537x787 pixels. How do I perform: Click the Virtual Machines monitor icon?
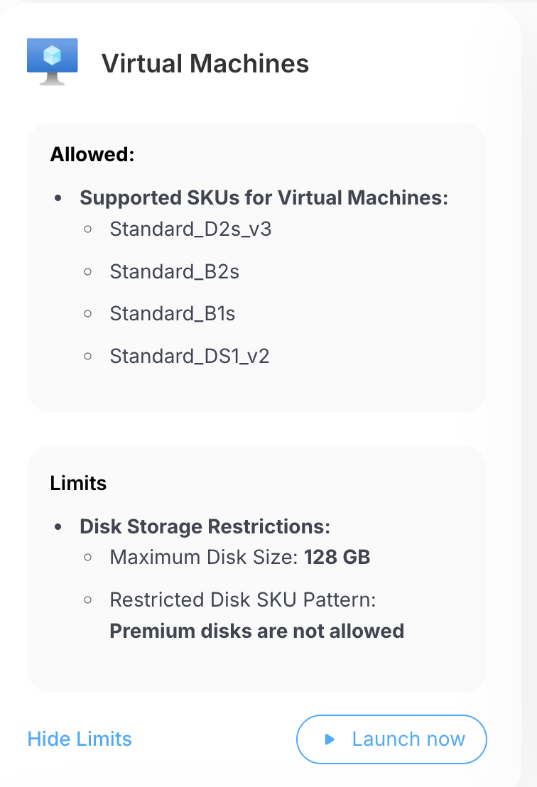(52, 62)
